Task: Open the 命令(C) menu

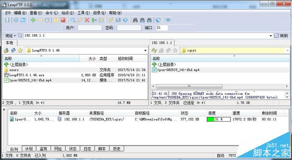Action: click(x=52, y=13)
